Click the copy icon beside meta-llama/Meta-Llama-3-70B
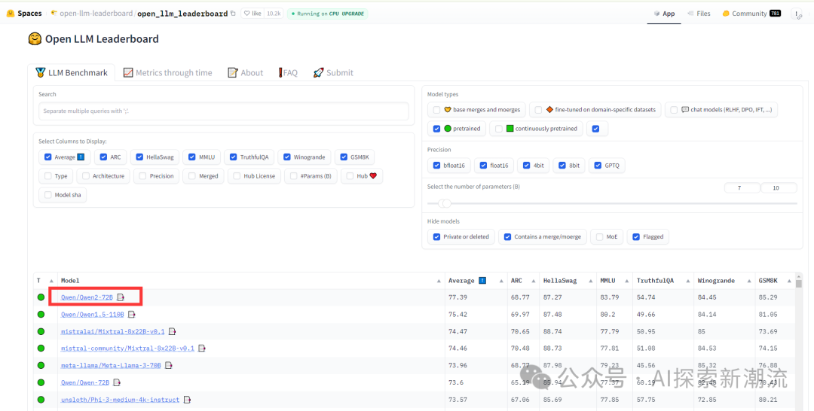The image size is (814, 411). 169,366
